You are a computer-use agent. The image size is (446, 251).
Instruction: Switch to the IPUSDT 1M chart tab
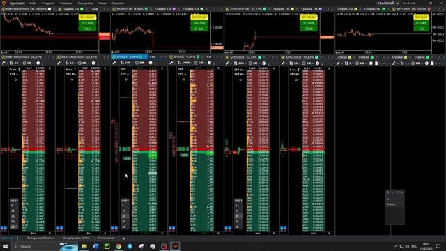(x=131, y=9)
